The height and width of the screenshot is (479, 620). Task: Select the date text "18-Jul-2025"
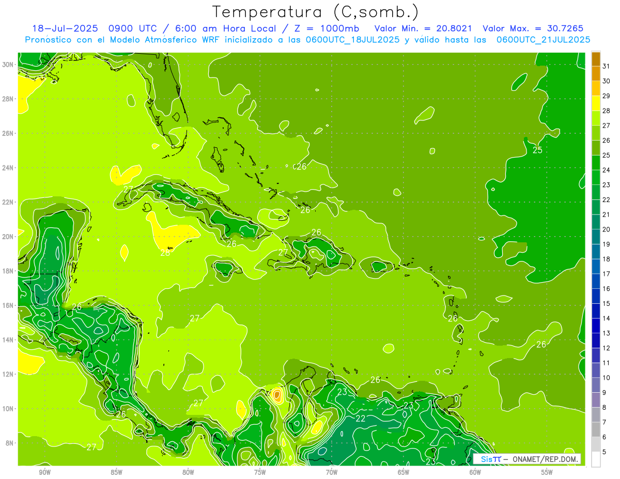point(65,28)
